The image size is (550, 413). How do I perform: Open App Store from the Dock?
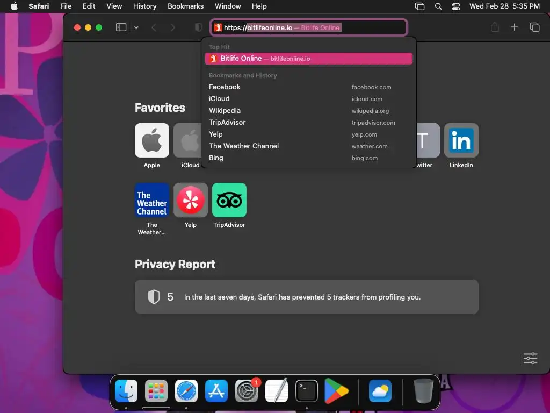point(216,390)
